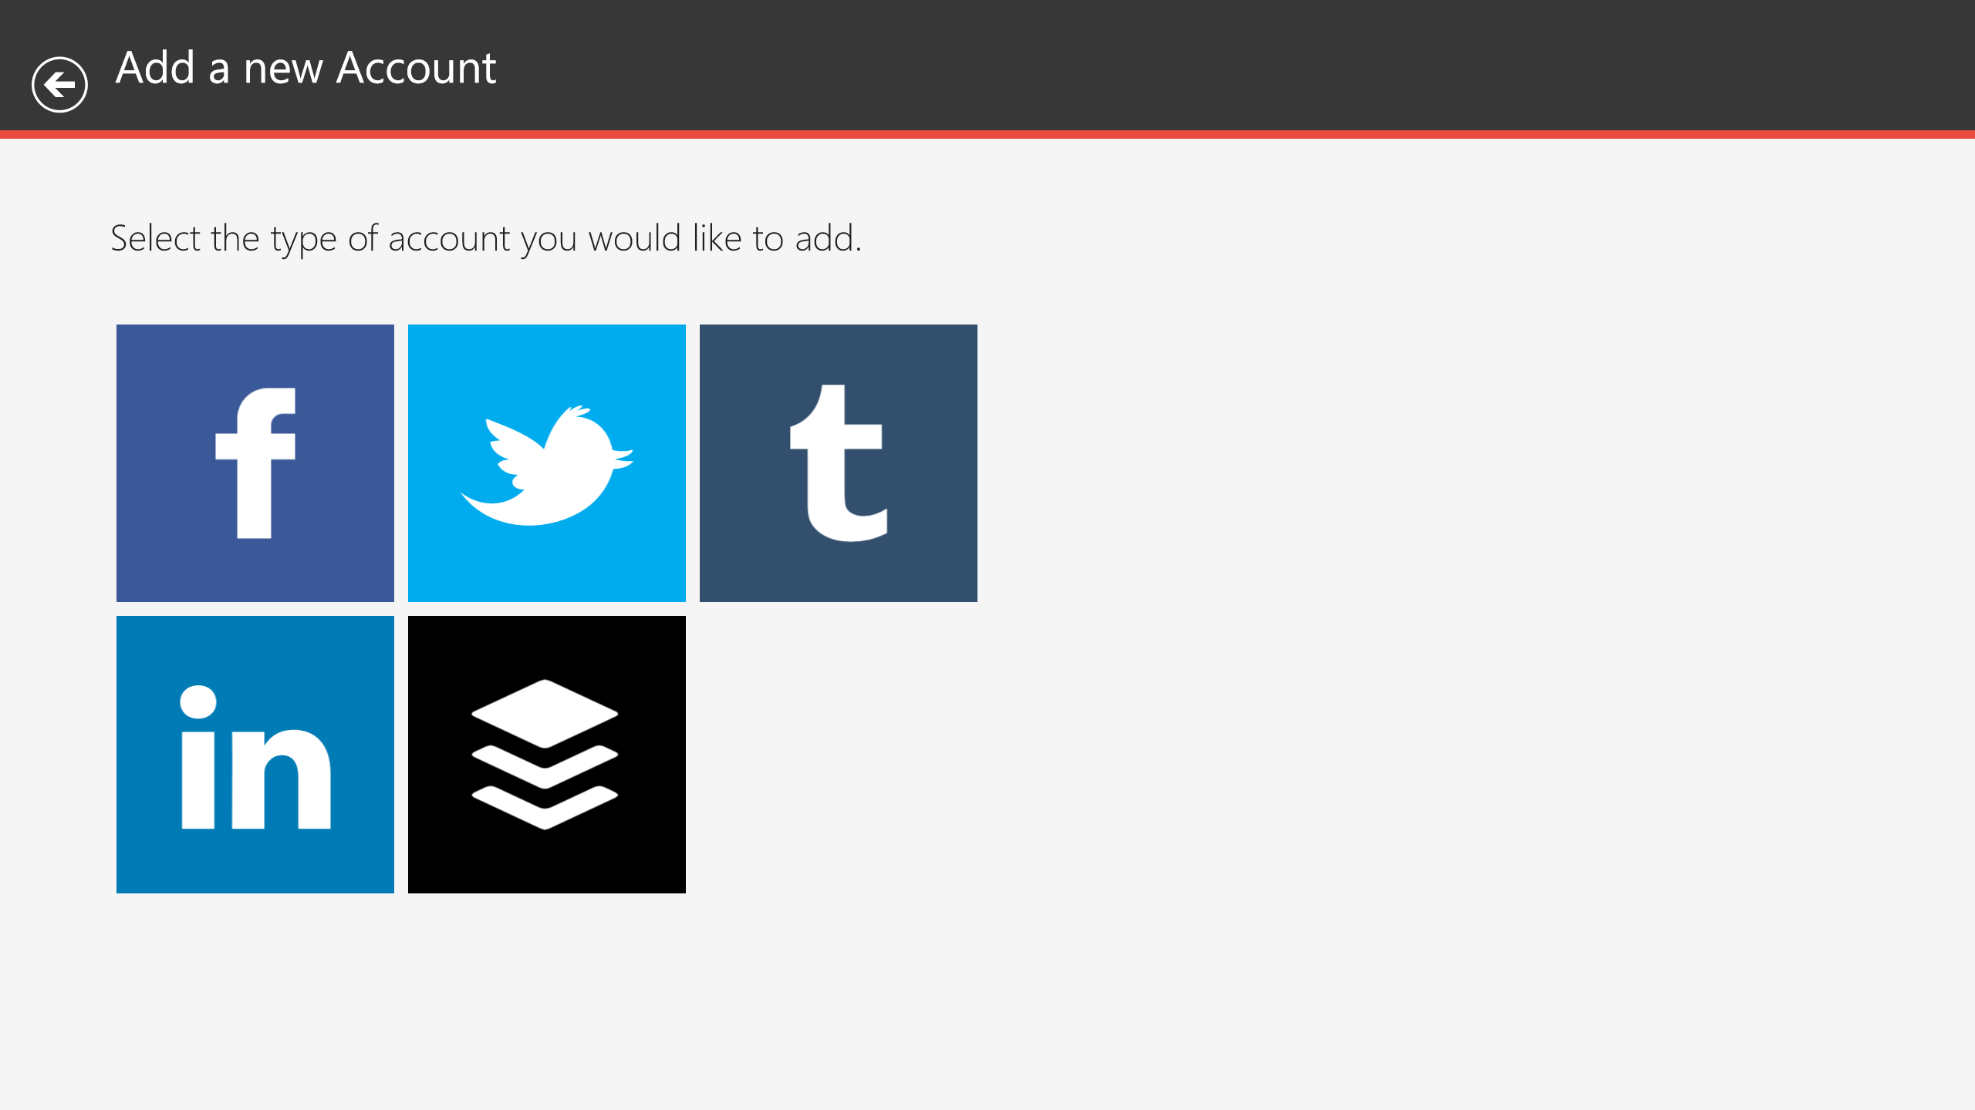This screenshot has width=1975, height=1110.
Task: Select the Twitter account tile
Action: (x=547, y=462)
